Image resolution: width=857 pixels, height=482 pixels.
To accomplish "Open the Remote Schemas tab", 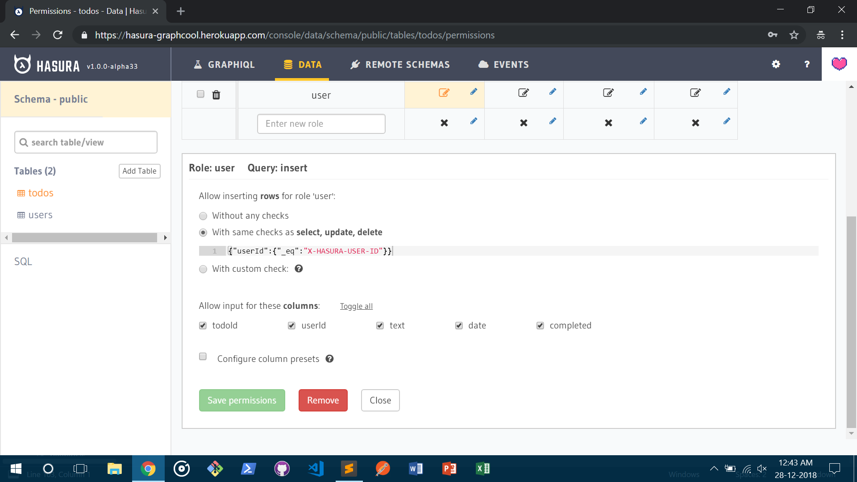I will tap(400, 65).
